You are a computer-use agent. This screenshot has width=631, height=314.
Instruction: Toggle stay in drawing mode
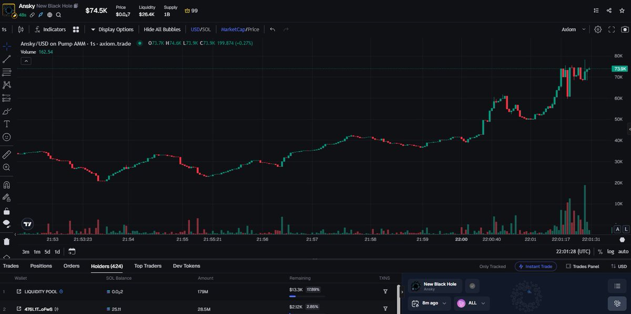7,198
